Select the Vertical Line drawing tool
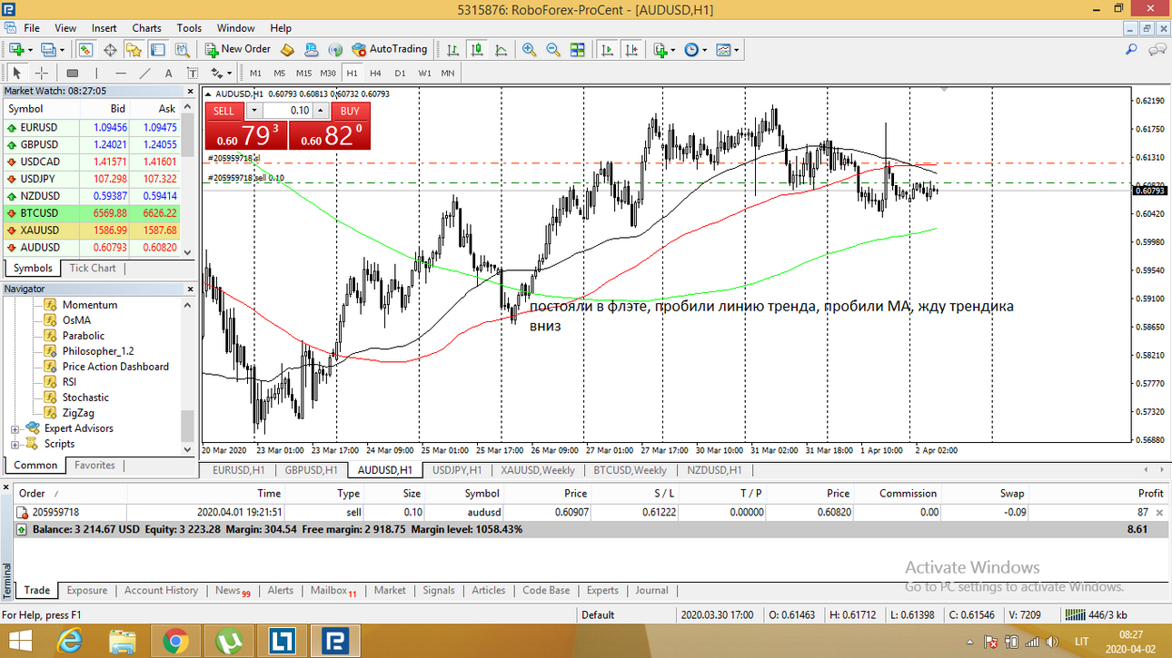Image resolution: width=1172 pixels, height=658 pixels. (x=96, y=73)
